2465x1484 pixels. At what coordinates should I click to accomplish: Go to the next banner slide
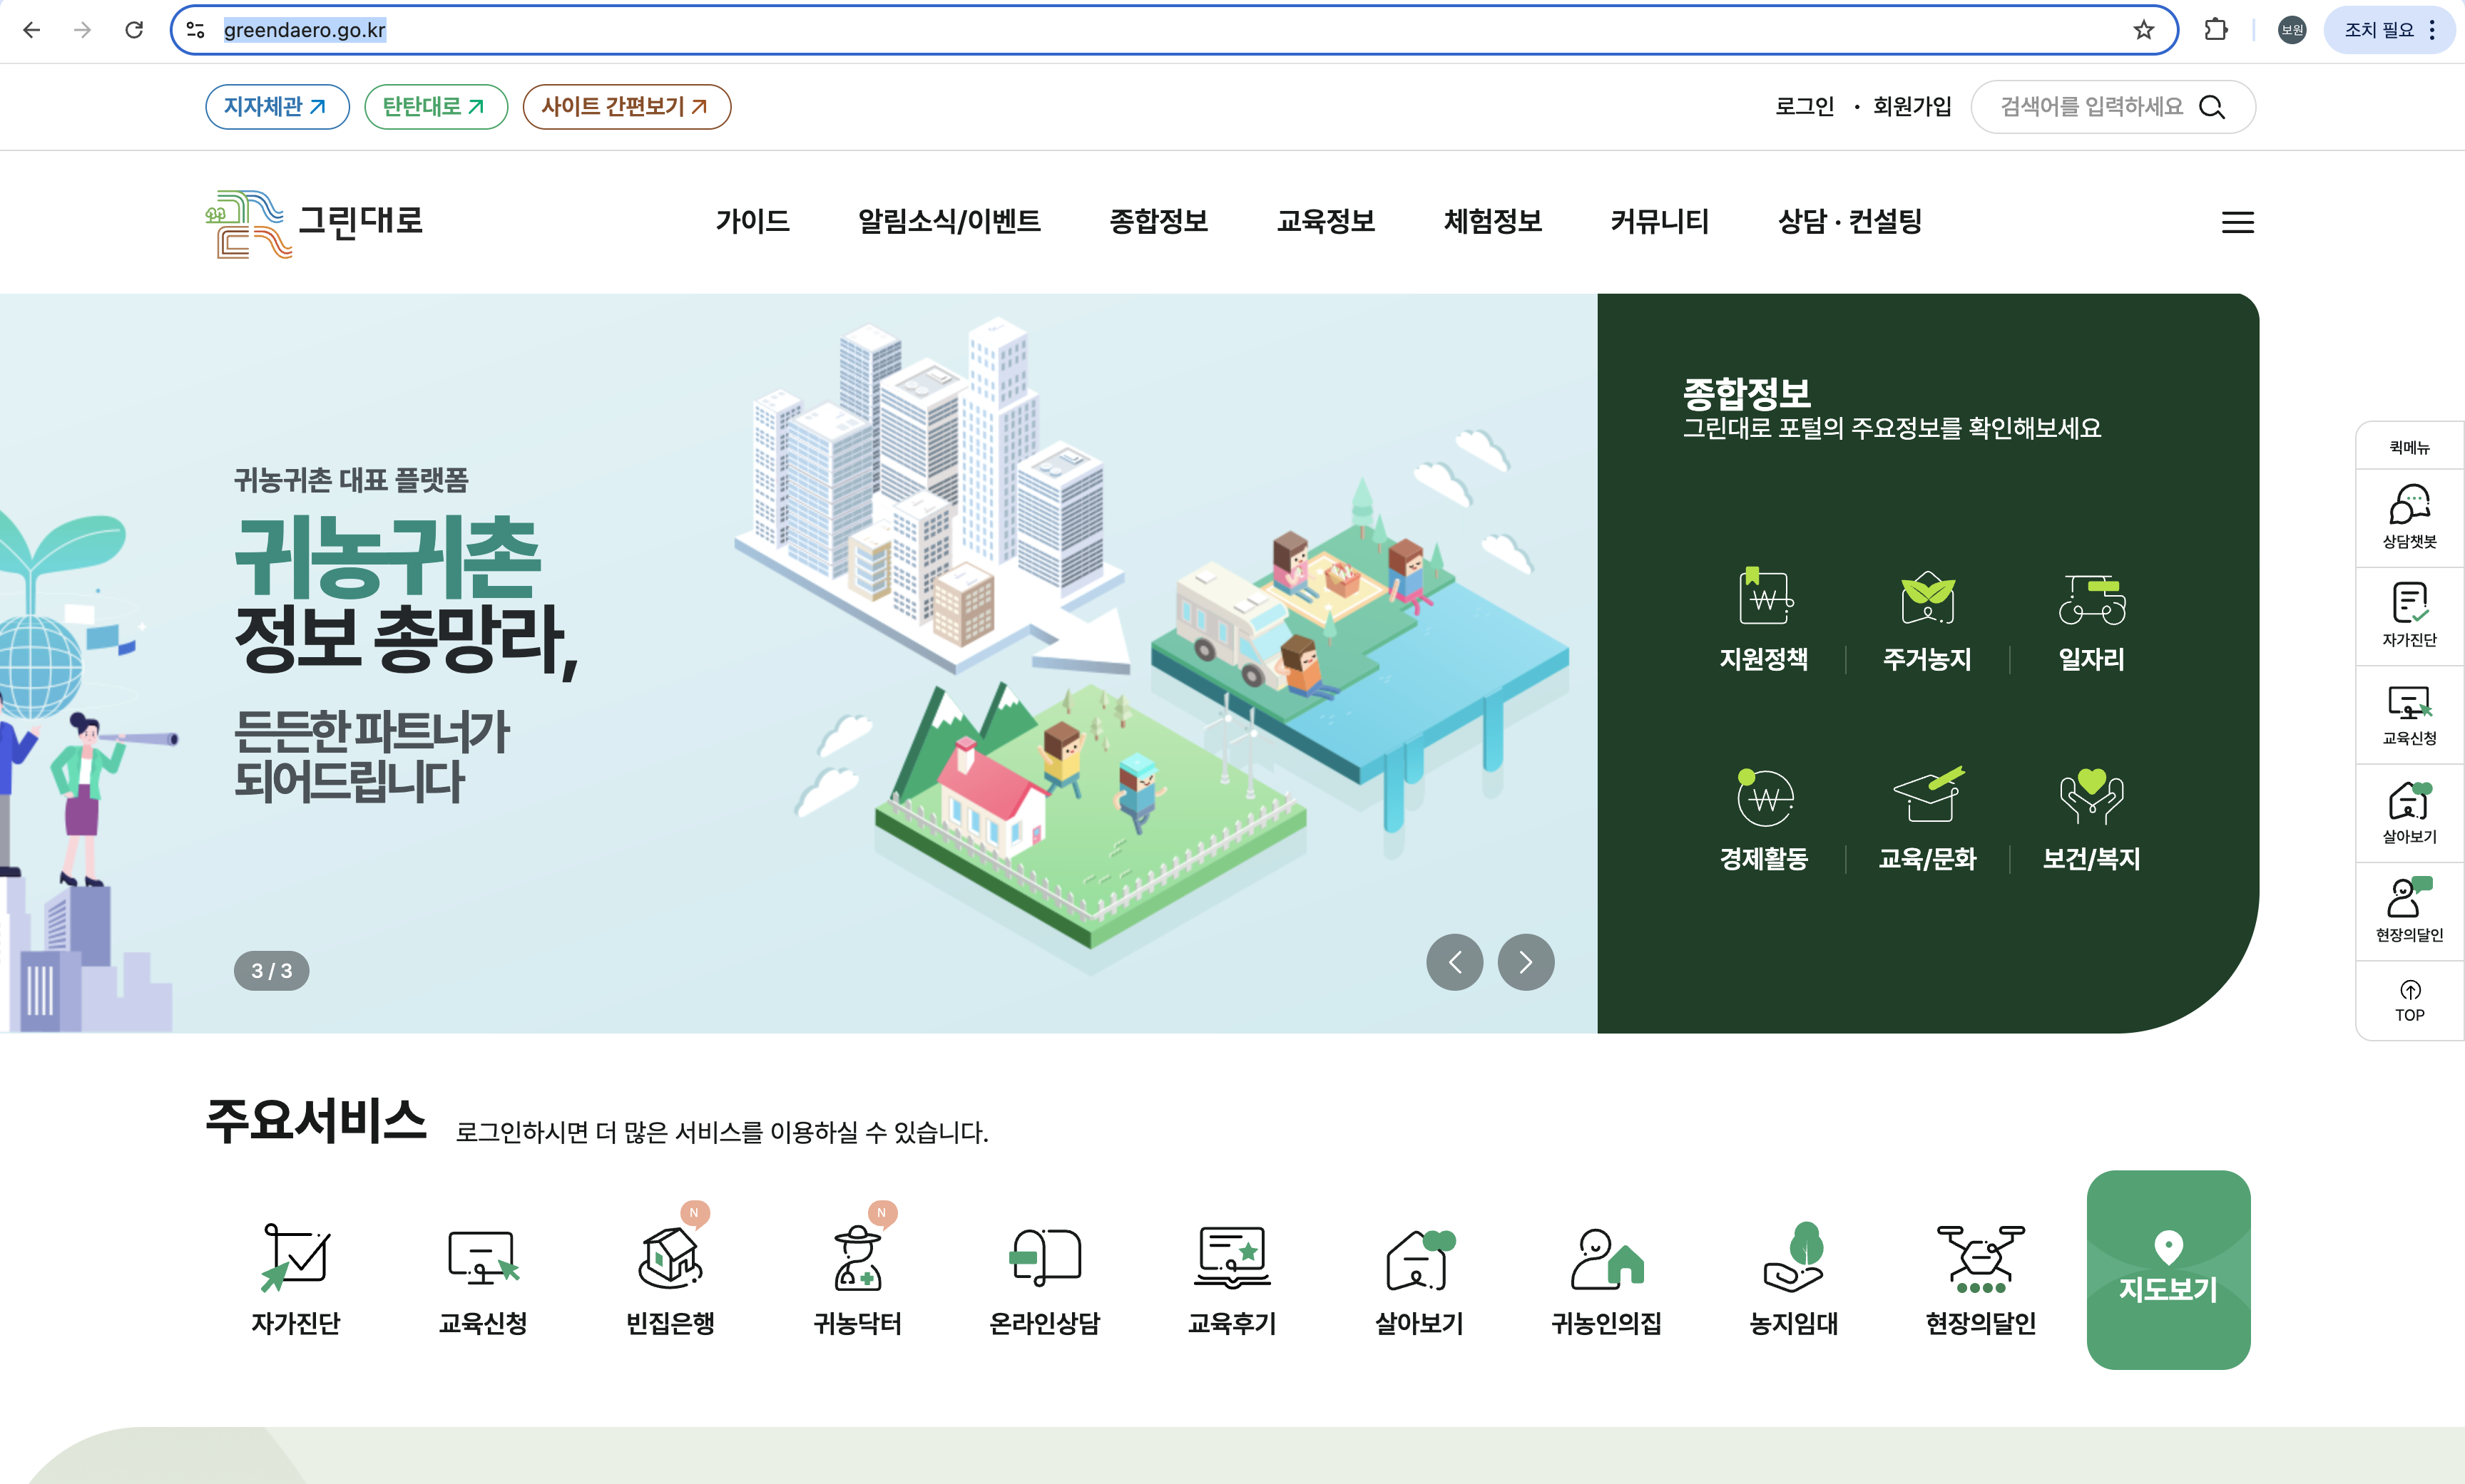1526,962
